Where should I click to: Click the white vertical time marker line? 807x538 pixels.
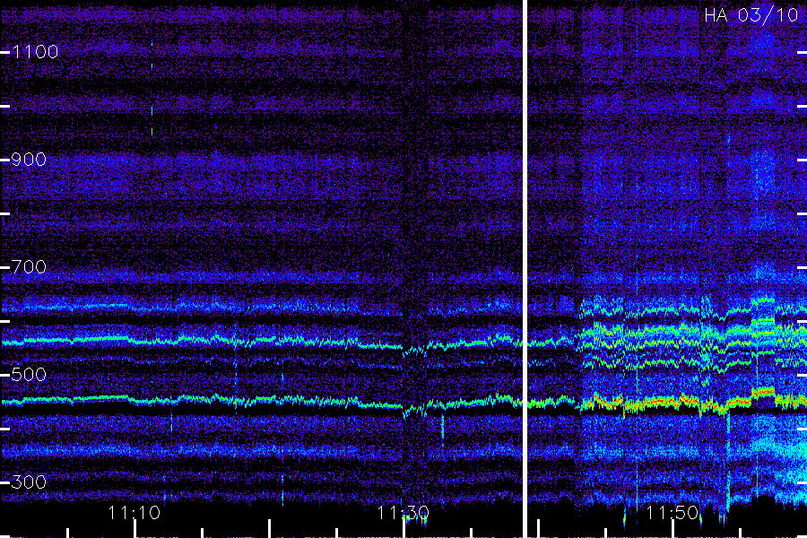point(525,269)
